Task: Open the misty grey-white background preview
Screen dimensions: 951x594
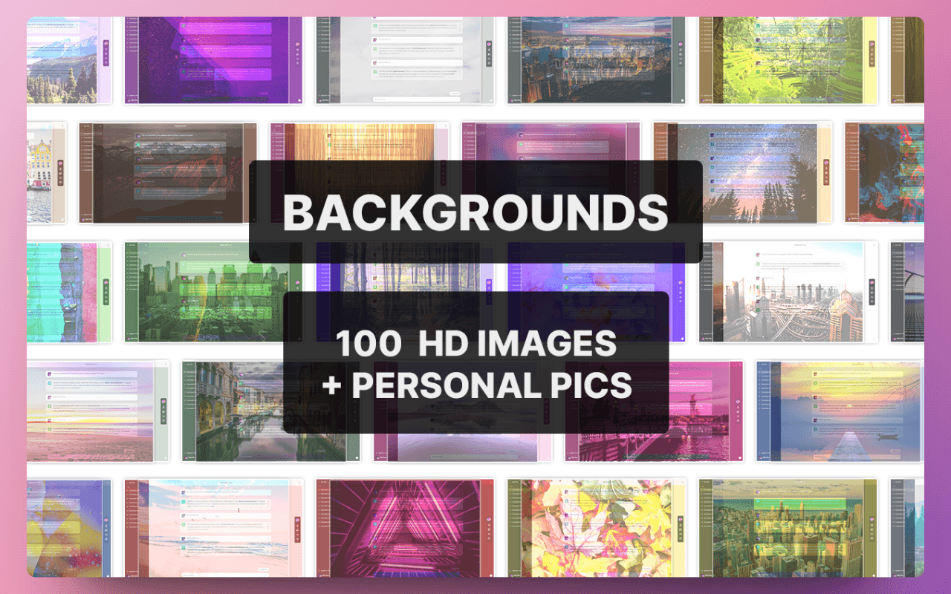Action: click(406, 60)
